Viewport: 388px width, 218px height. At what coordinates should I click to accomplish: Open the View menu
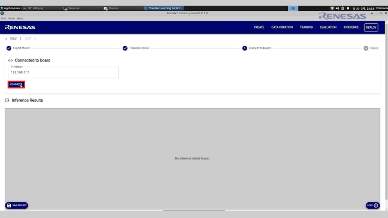tap(11, 19)
